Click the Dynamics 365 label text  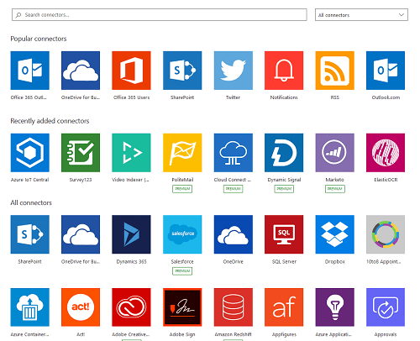[131, 261]
